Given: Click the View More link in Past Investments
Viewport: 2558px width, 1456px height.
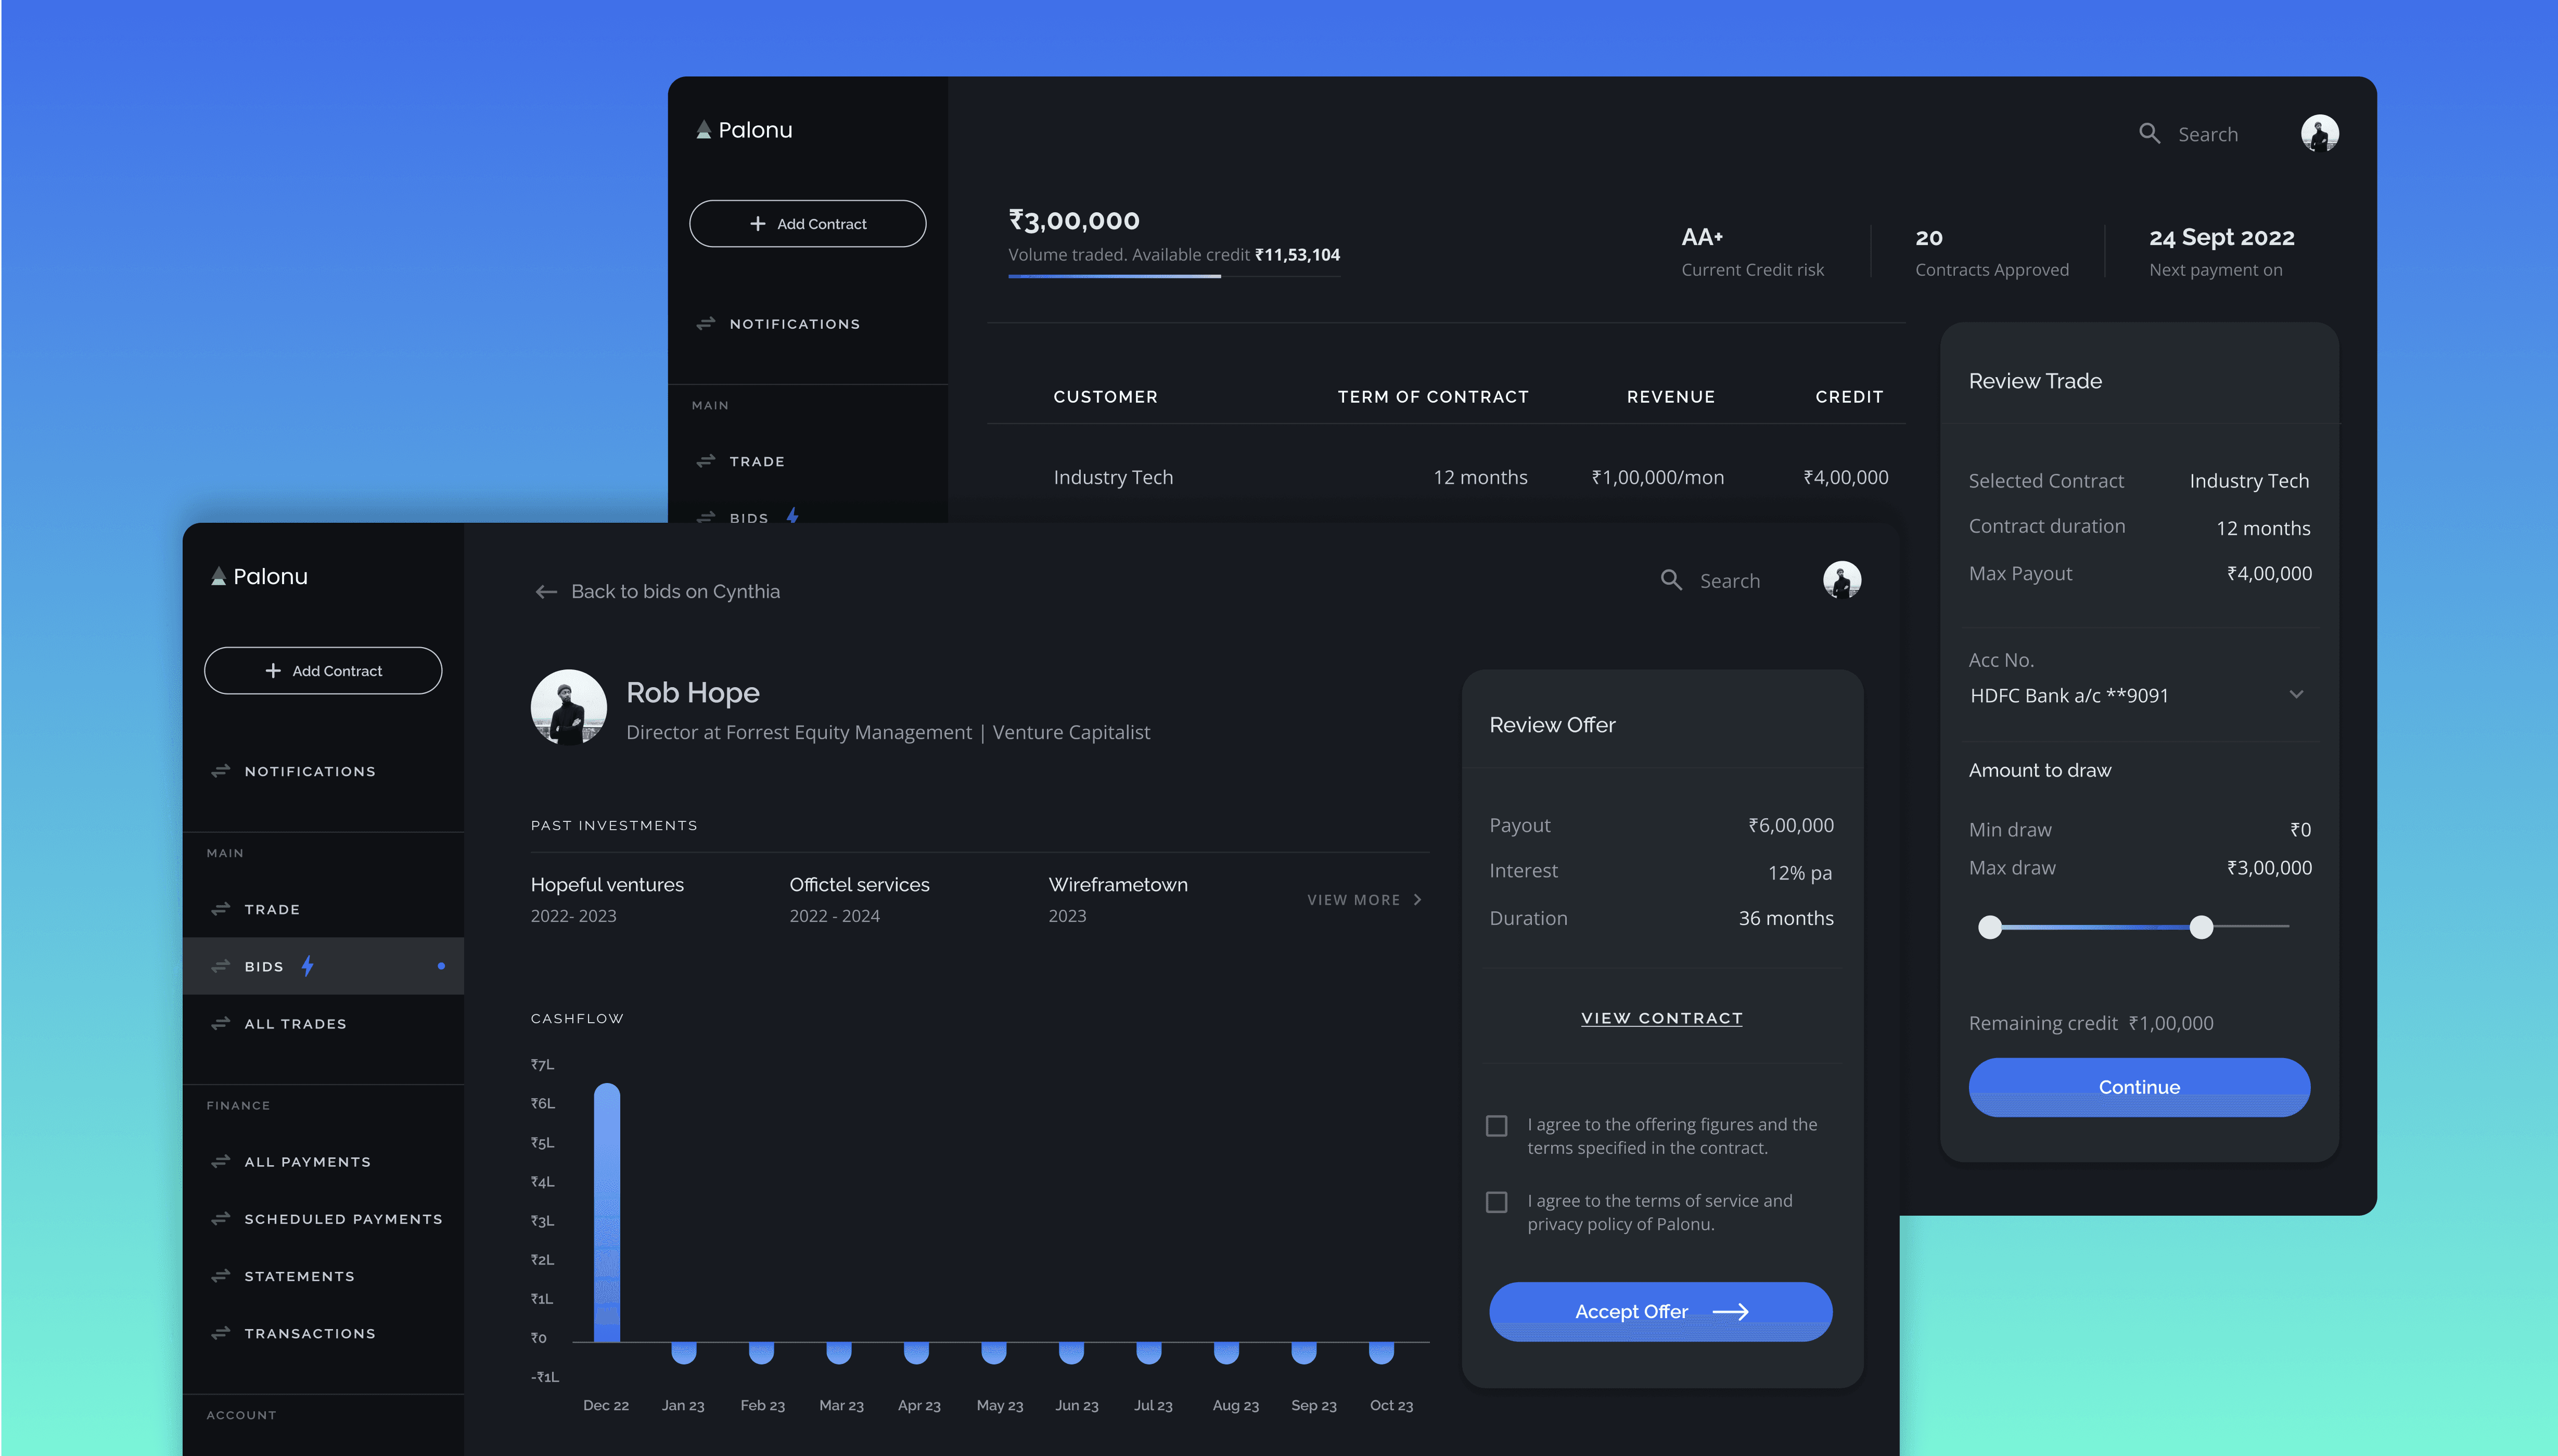Looking at the screenshot, I should pos(1364,899).
